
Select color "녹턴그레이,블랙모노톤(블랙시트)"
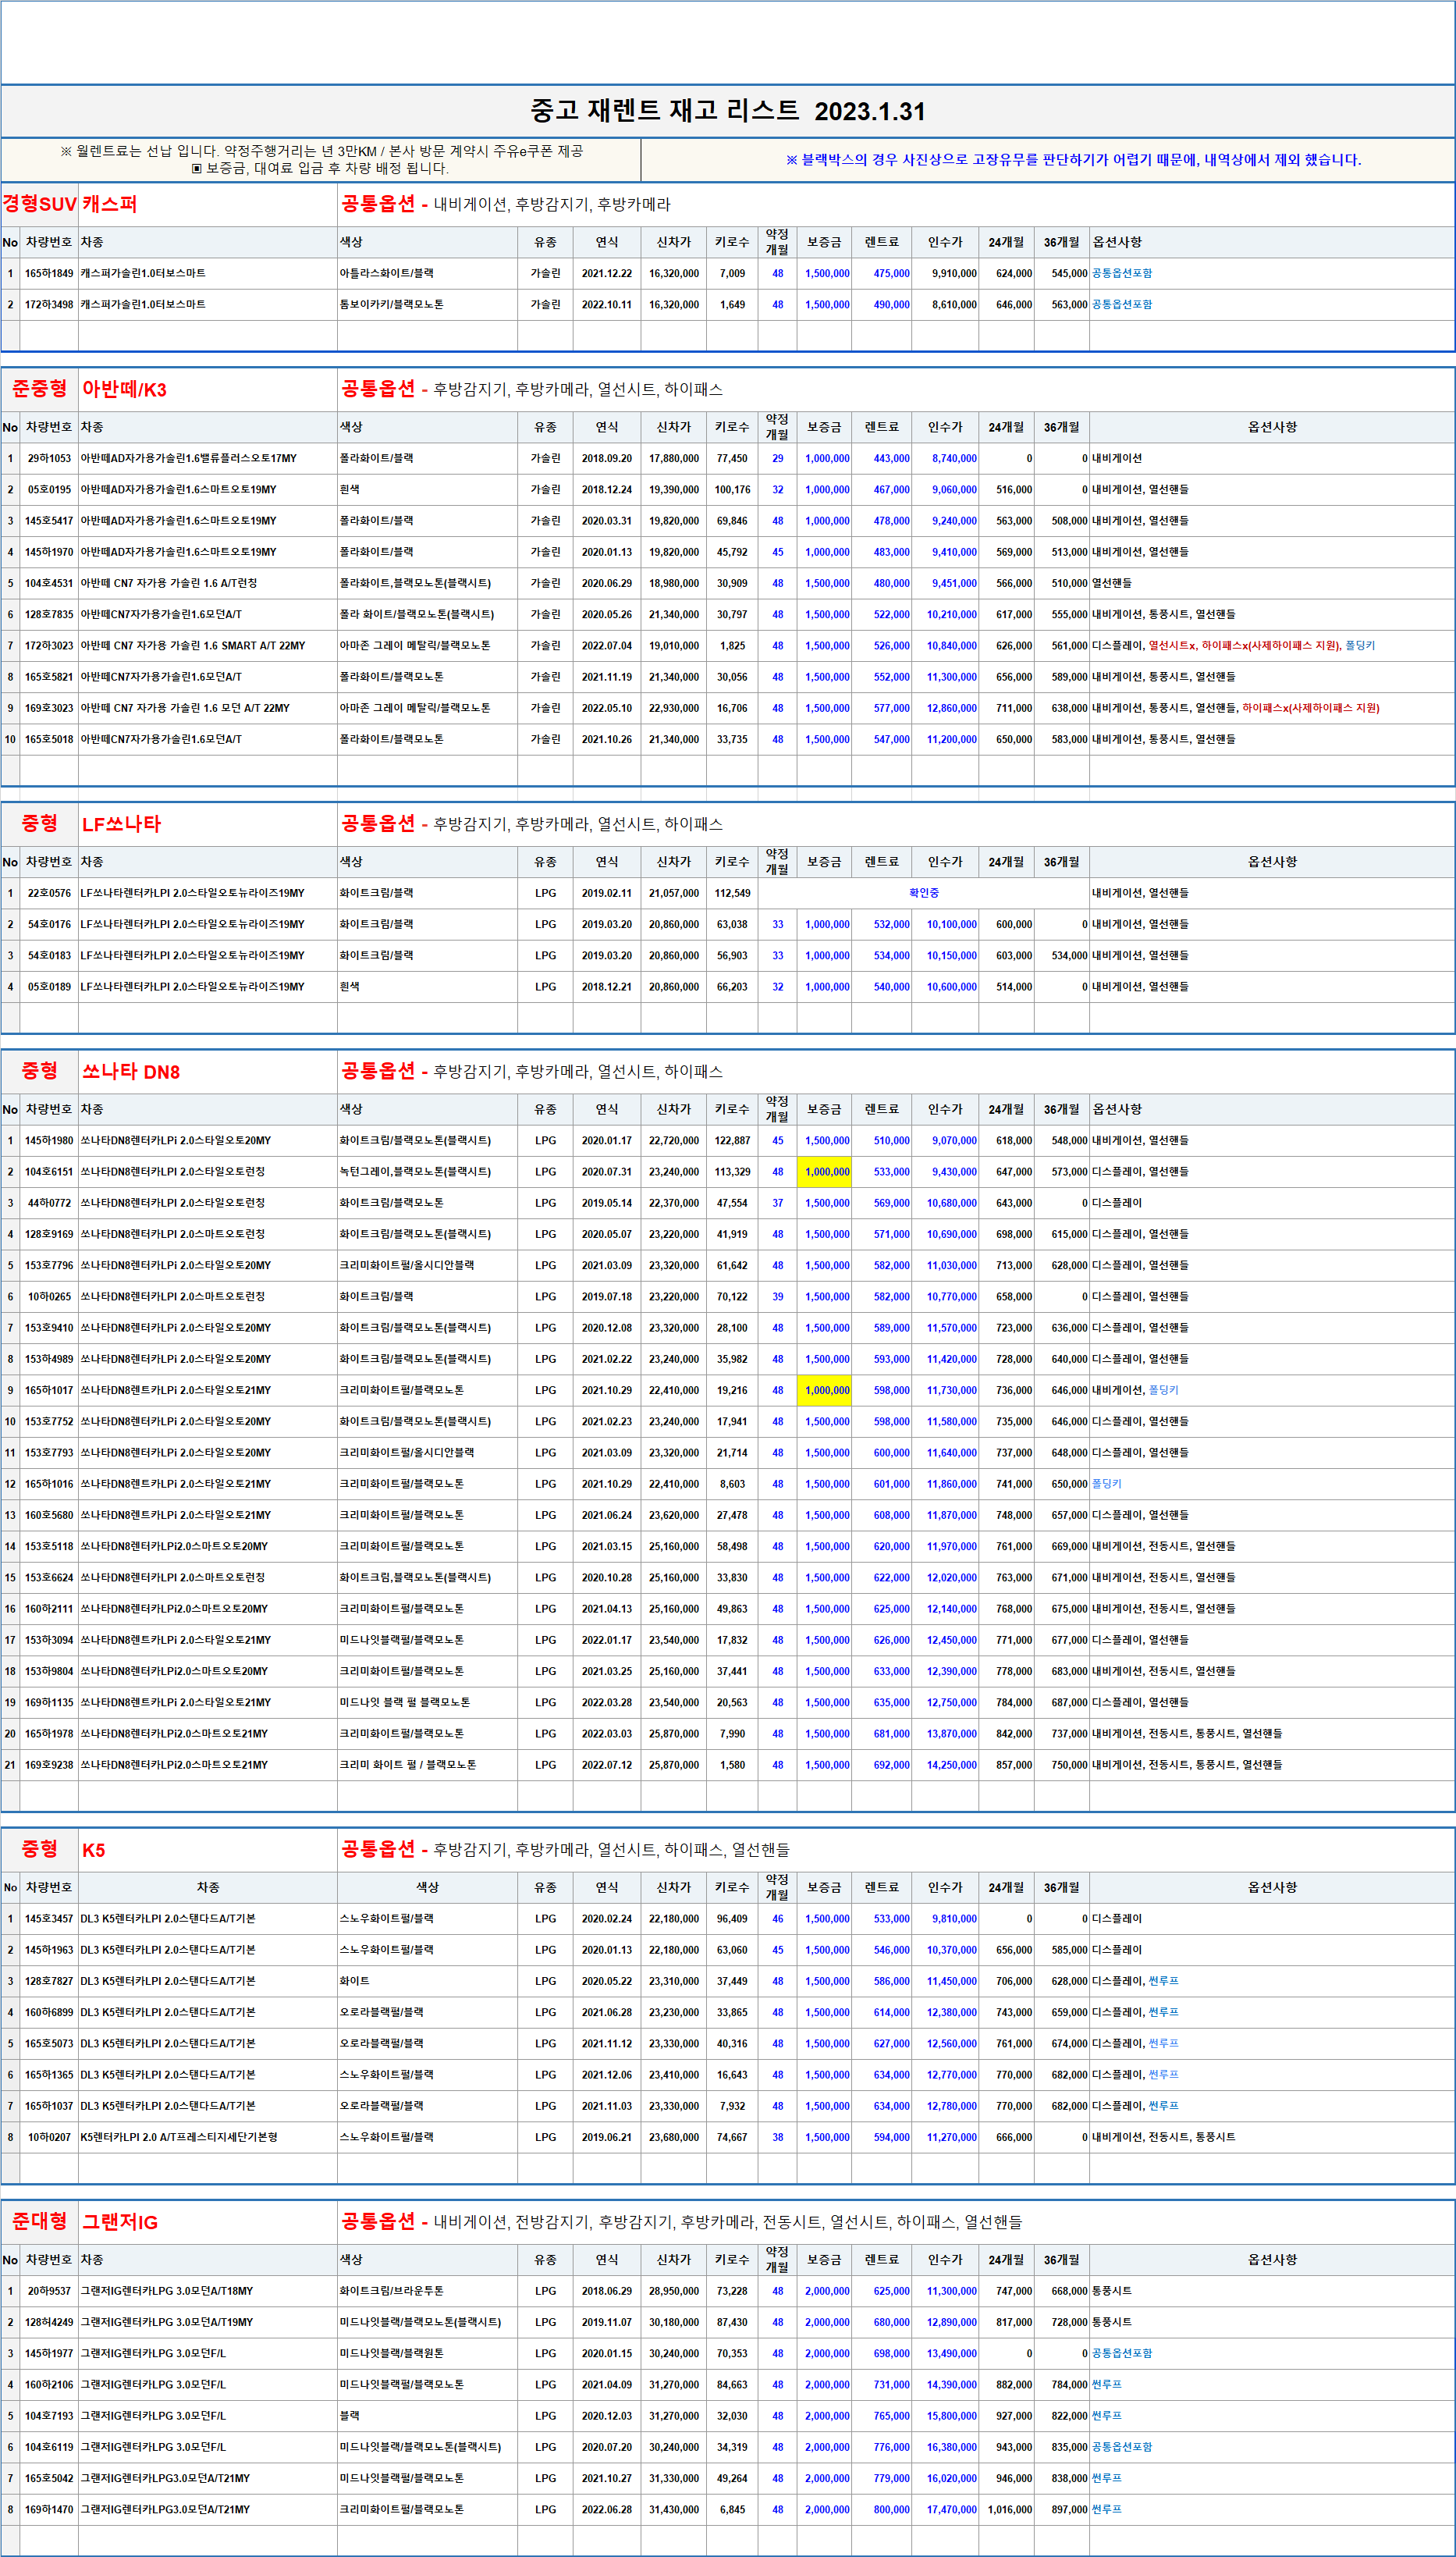415,1172
